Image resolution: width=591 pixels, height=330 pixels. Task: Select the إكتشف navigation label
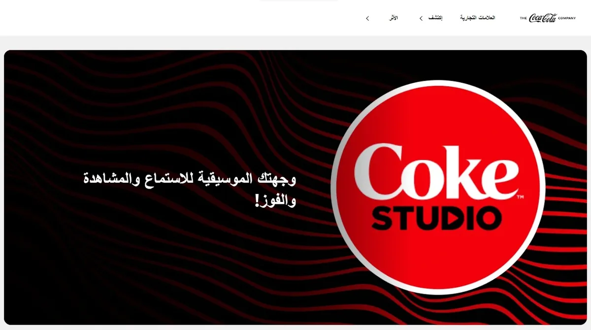click(435, 18)
